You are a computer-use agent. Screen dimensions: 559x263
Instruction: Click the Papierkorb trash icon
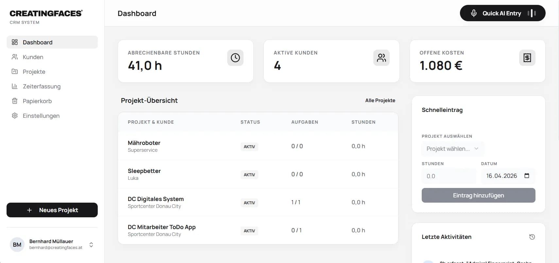click(x=15, y=101)
